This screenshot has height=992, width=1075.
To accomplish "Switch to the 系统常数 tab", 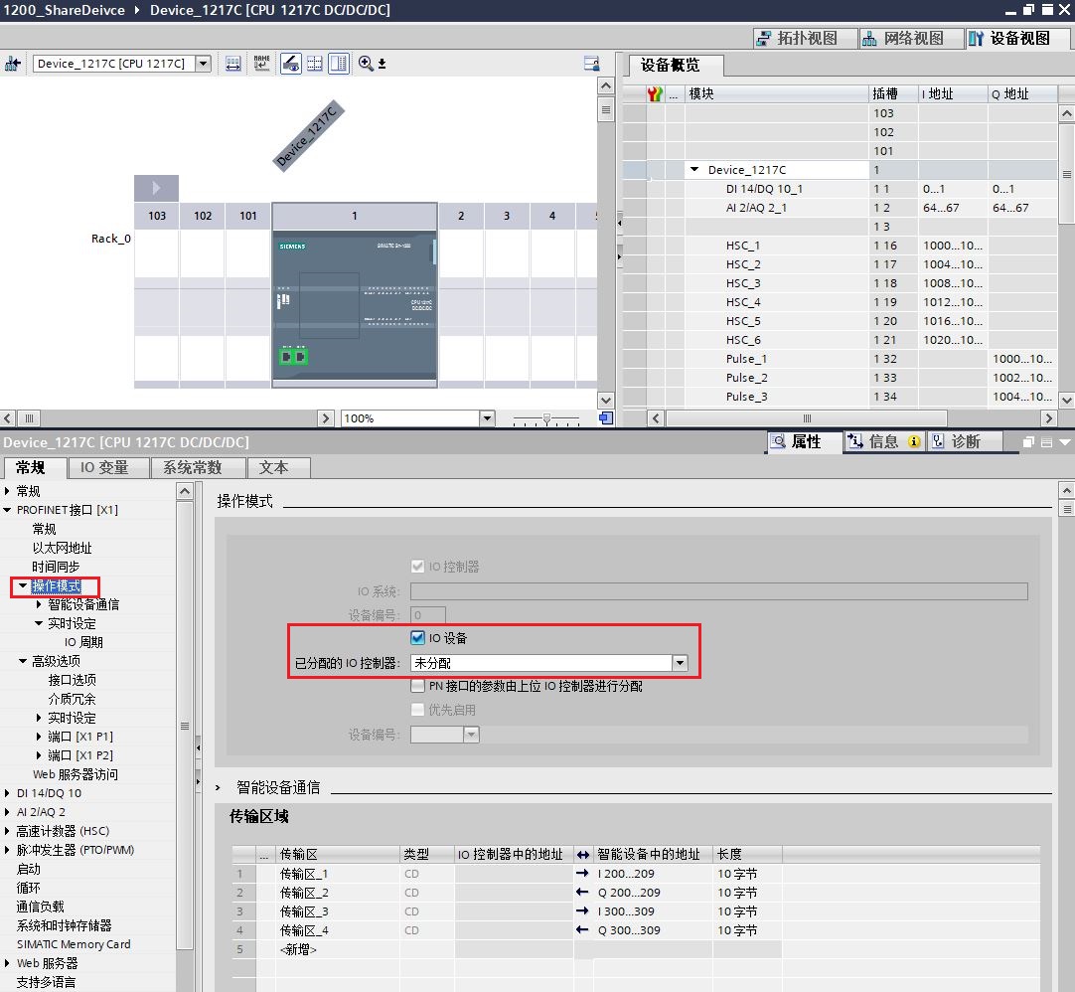I will [198, 468].
